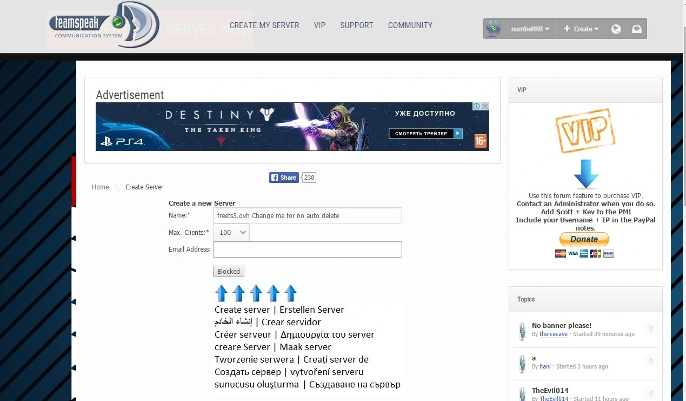Image resolution: width=686 pixels, height=401 pixels.
Task: Click avatar icon beside topic 'a'
Action: click(x=522, y=363)
